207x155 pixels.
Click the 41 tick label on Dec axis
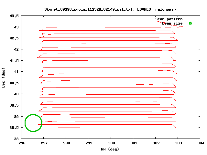coord(16,71)
